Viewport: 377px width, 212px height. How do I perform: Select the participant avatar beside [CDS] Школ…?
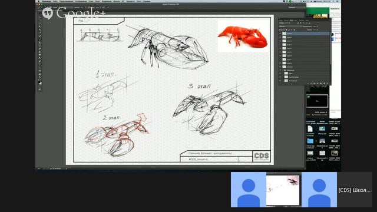[319, 190]
